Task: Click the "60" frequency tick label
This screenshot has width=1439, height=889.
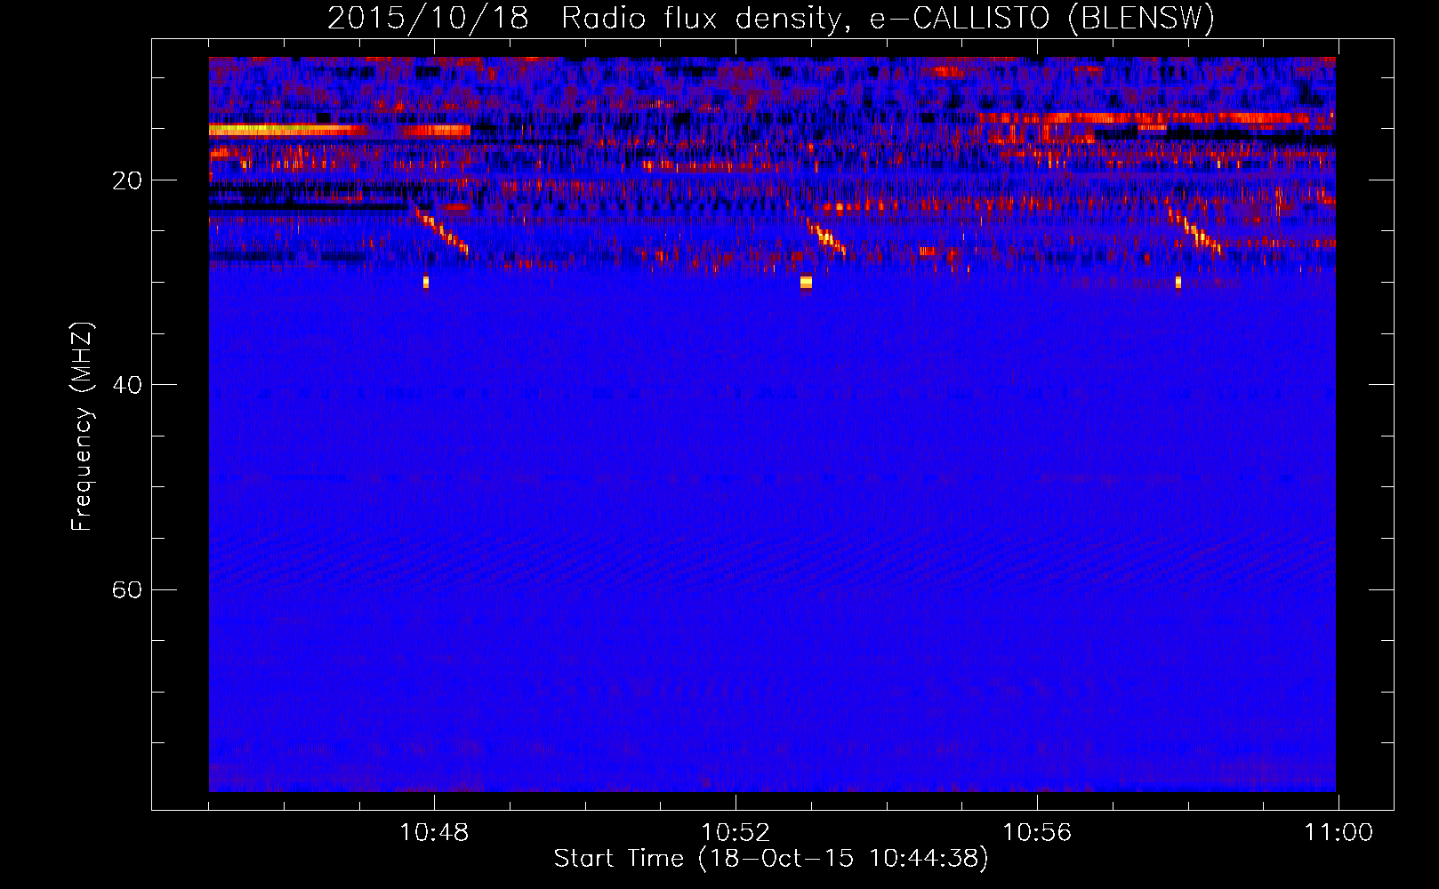Action: tap(127, 589)
